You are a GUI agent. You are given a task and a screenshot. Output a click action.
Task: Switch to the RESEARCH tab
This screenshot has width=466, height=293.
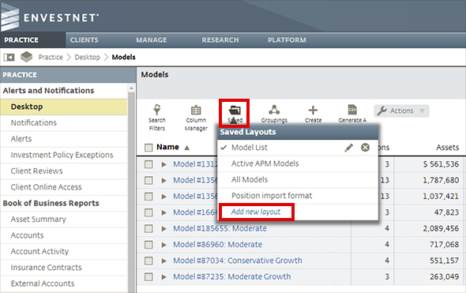click(220, 40)
